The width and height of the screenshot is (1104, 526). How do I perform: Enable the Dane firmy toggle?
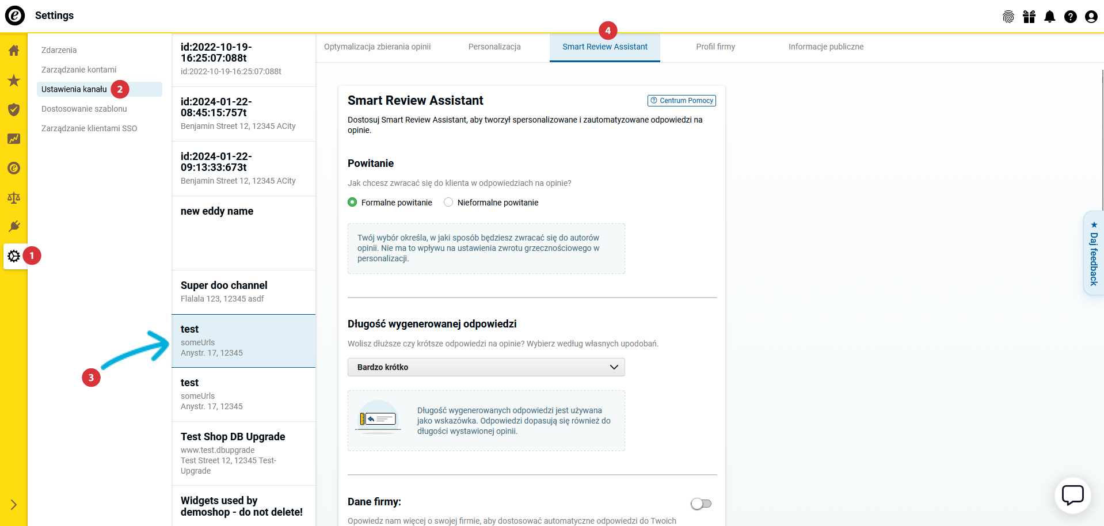point(701,504)
